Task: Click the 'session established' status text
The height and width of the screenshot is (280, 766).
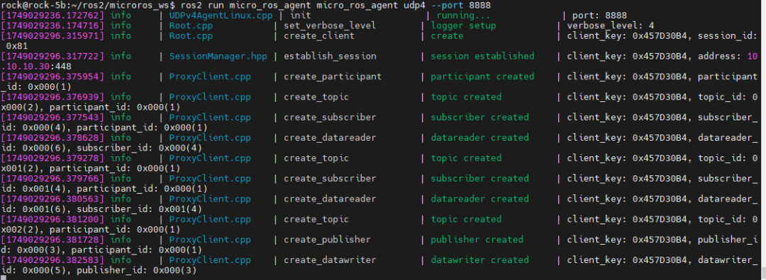Action: 482,56
